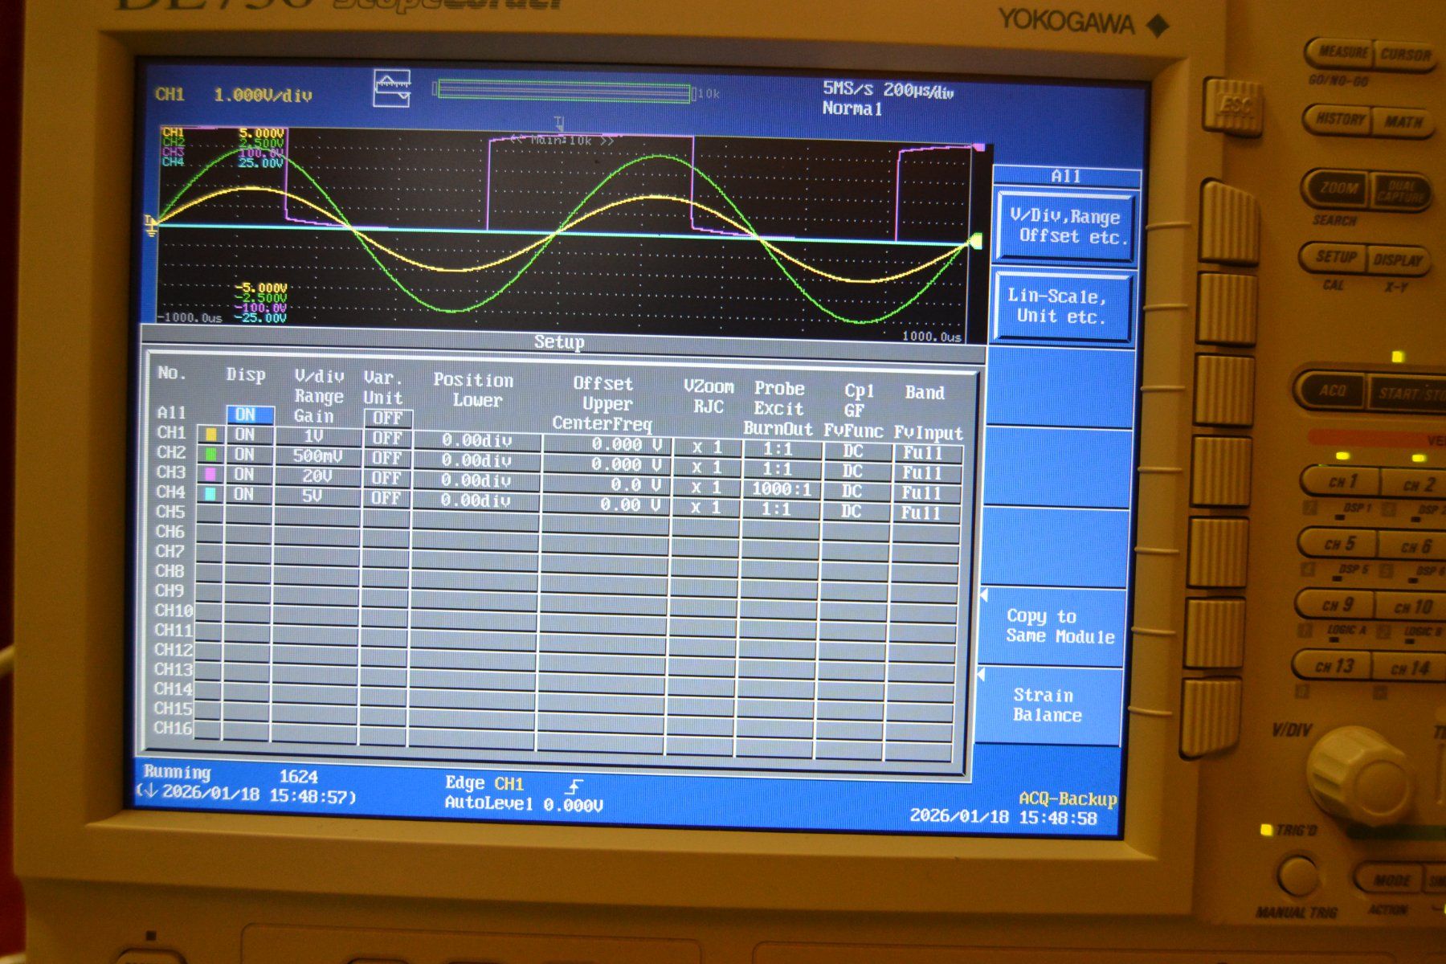Select channel key CH 13
Screen dimensions: 1446x964
point(1334,666)
